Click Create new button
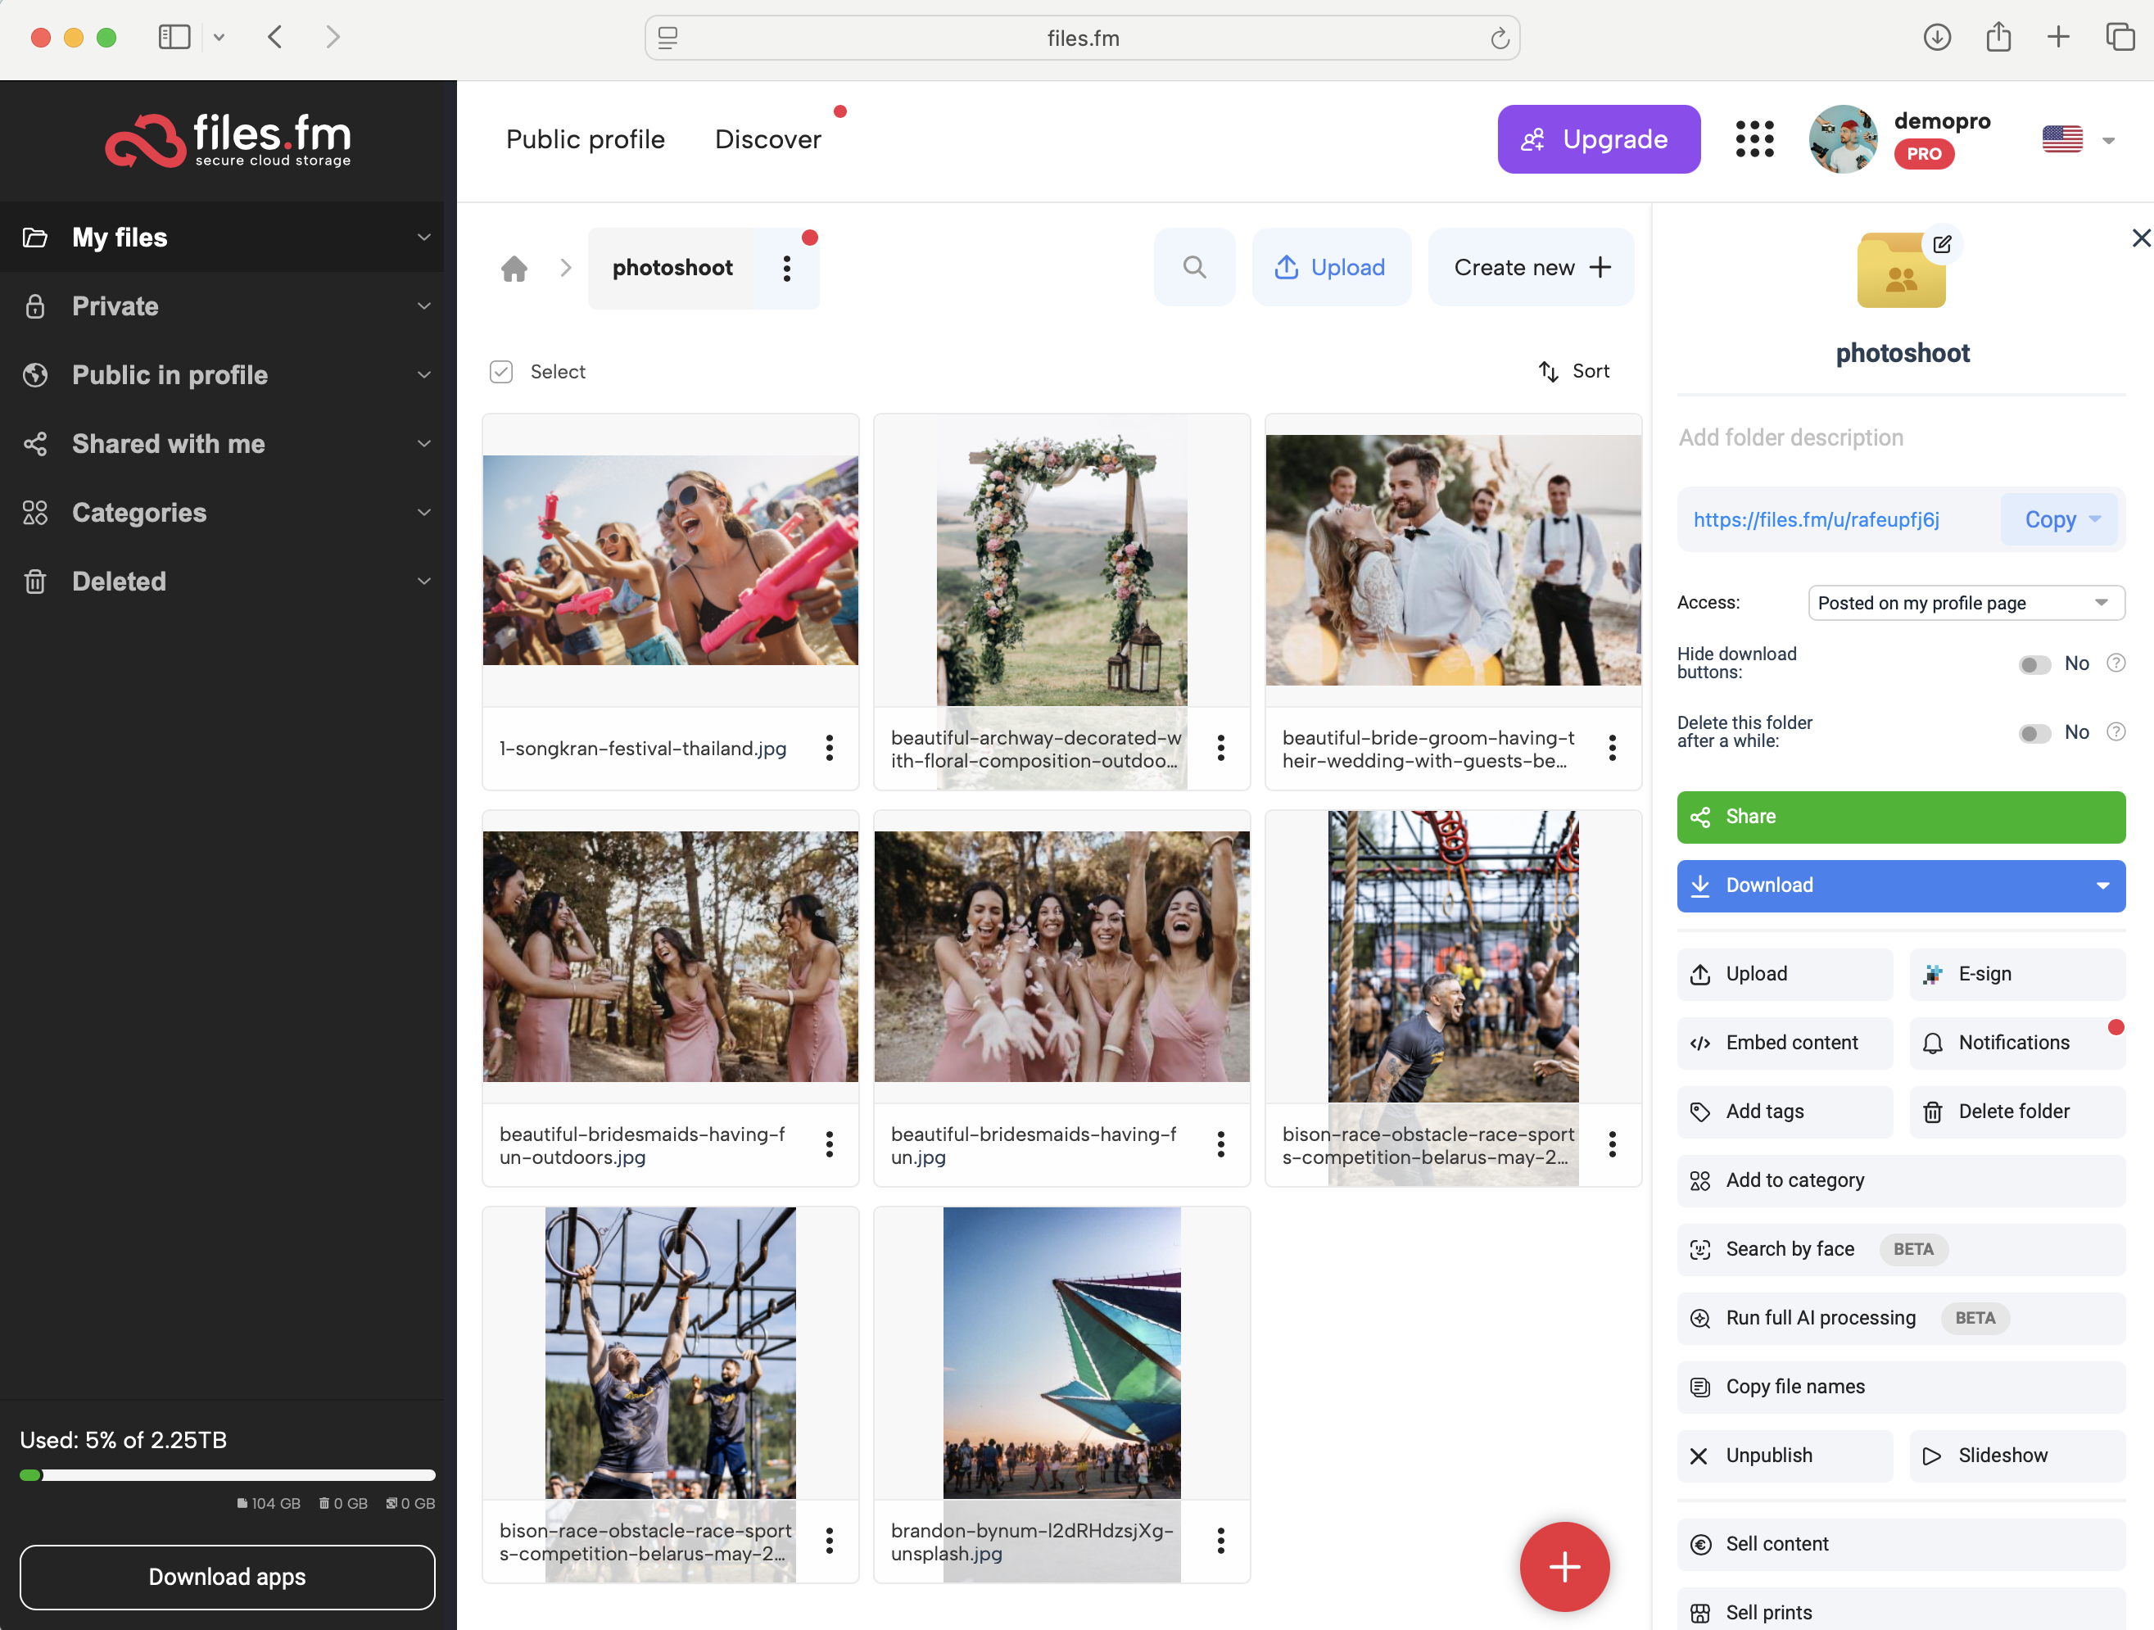This screenshot has height=1630, width=2154. click(1531, 267)
